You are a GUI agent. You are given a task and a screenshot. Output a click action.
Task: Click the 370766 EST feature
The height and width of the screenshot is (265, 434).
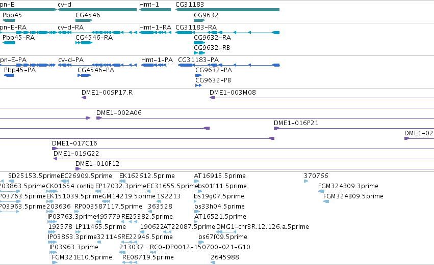click(x=306, y=181)
